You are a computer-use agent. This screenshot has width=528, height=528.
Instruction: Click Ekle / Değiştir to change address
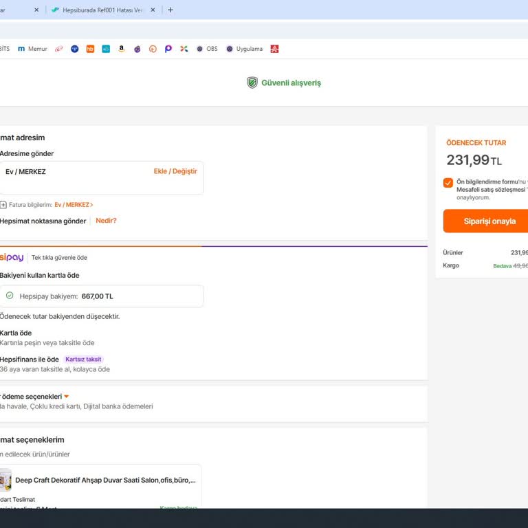pyautogui.click(x=175, y=171)
